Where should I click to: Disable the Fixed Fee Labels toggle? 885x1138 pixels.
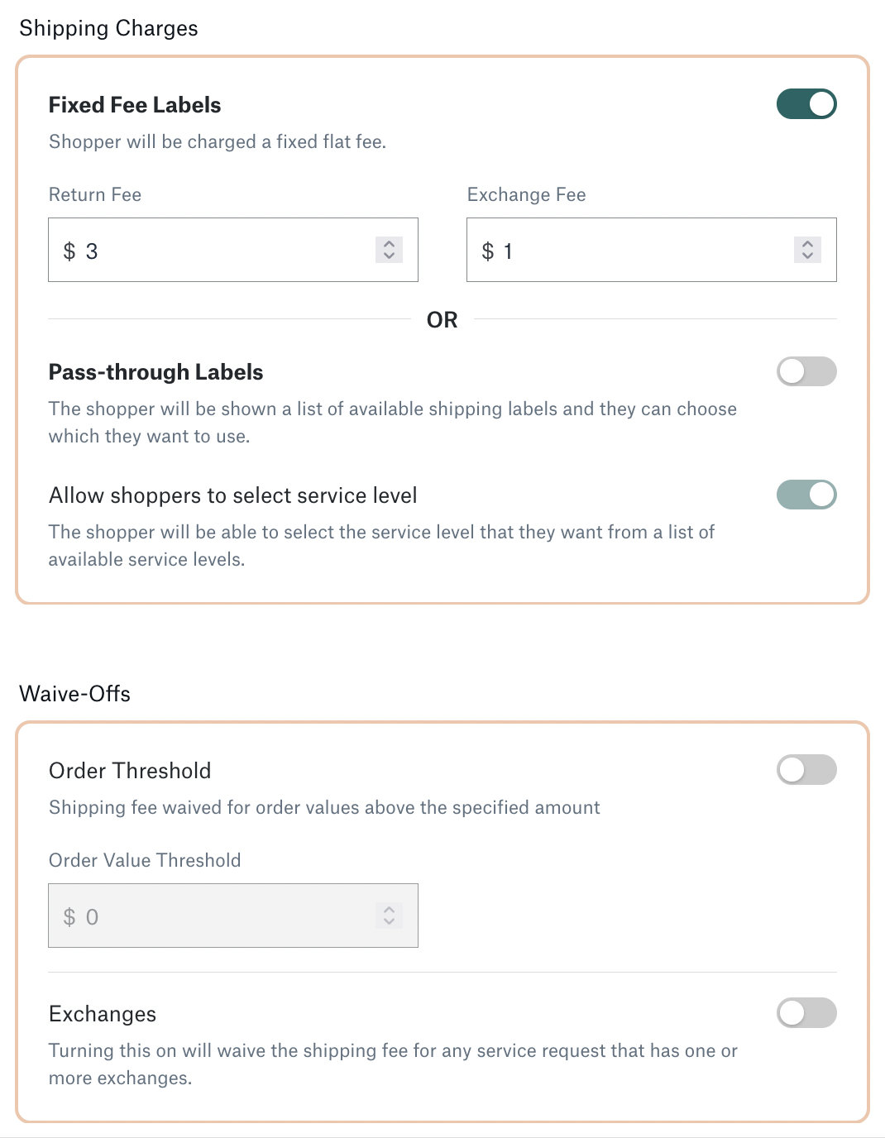806,104
